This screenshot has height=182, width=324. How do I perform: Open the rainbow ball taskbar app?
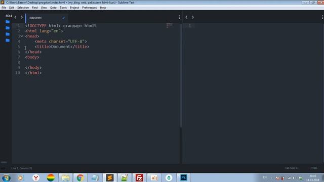[x=51, y=177]
